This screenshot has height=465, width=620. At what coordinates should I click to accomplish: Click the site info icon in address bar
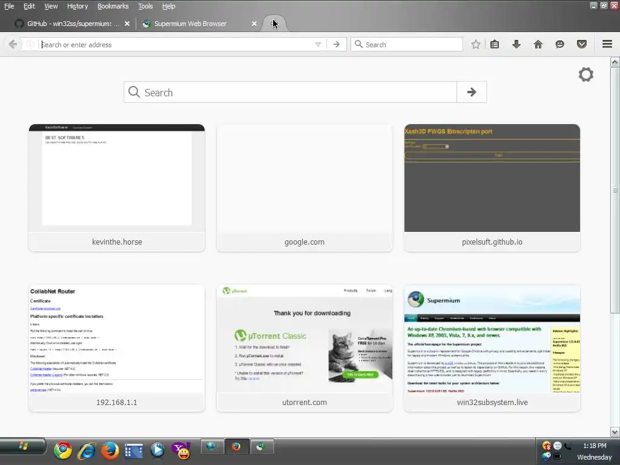pos(30,44)
